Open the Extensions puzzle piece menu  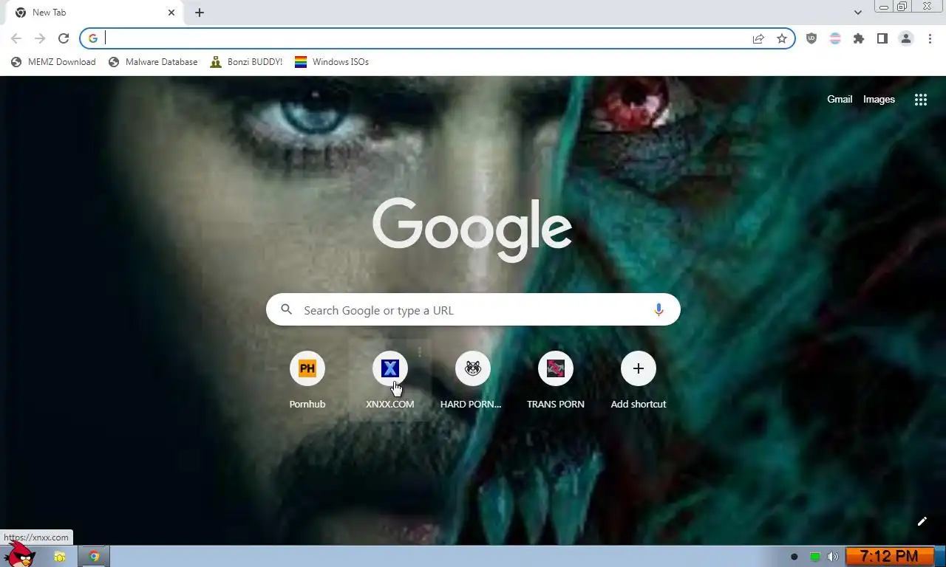click(x=859, y=38)
